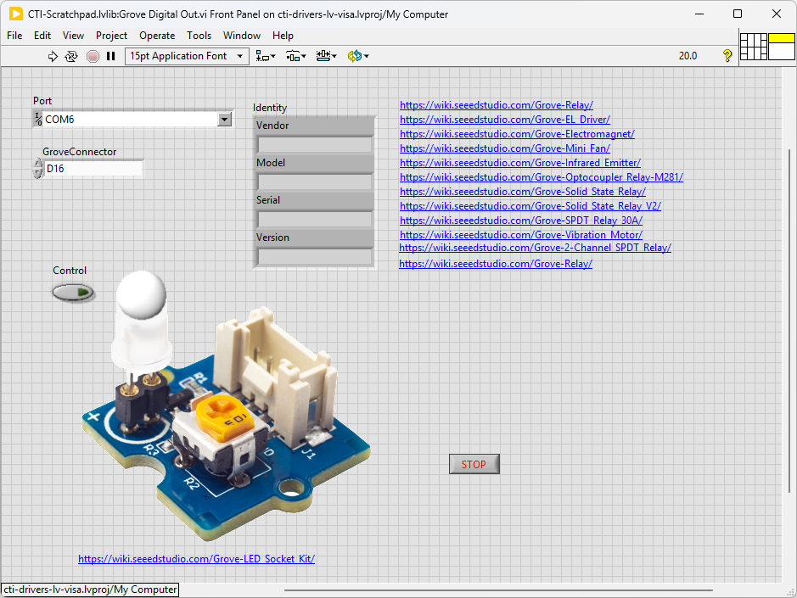Image resolution: width=797 pixels, height=598 pixels.
Task: Open the Grove-LED Socket Kit link
Action: click(x=196, y=559)
